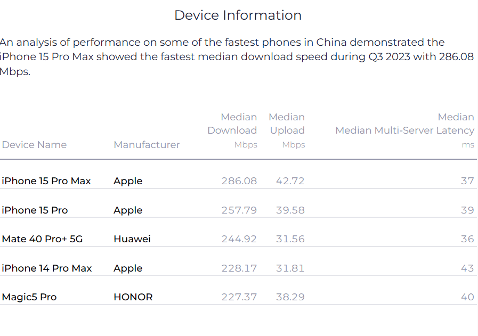Sort by Median Upload Mbps header
Screen dimensions: 478x336
[287, 130]
